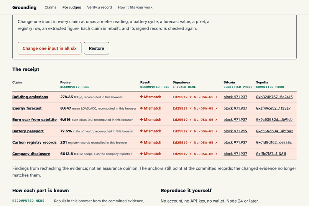
Task: Click ML-DSA-65 failed cross in Battery passport row
Action: [216, 131]
